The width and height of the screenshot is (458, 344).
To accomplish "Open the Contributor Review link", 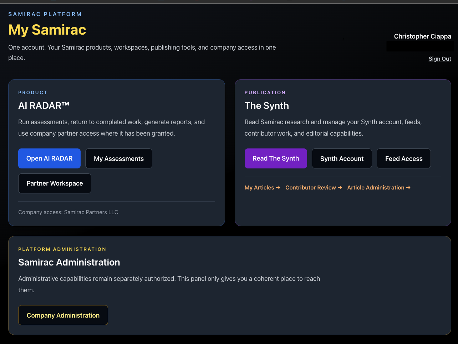I will pyautogui.click(x=314, y=188).
